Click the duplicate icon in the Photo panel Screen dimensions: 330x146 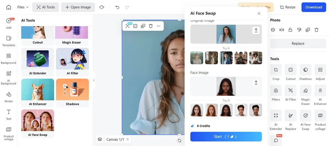point(308,30)
